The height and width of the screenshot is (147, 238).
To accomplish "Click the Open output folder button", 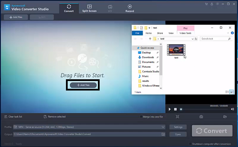I will [x=178, y=134].
